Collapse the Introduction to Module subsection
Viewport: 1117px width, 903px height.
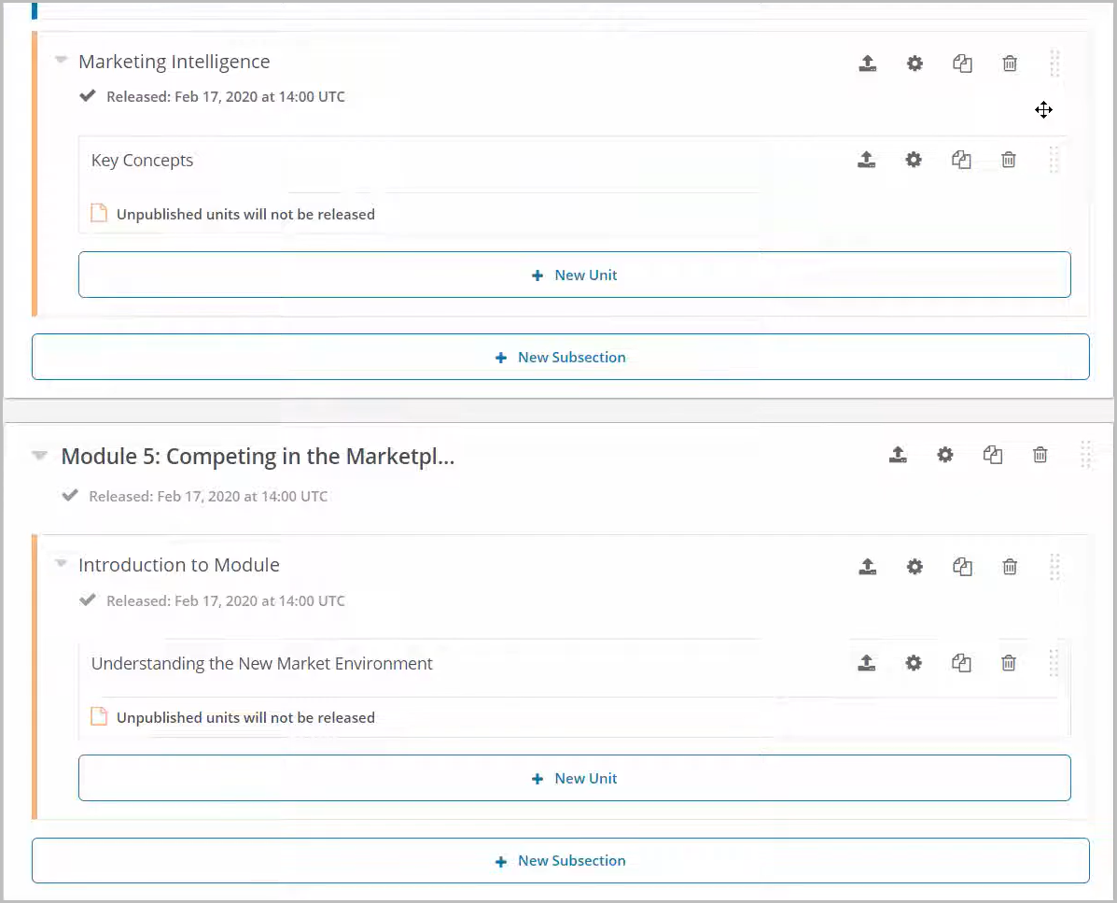coord(62,564)
